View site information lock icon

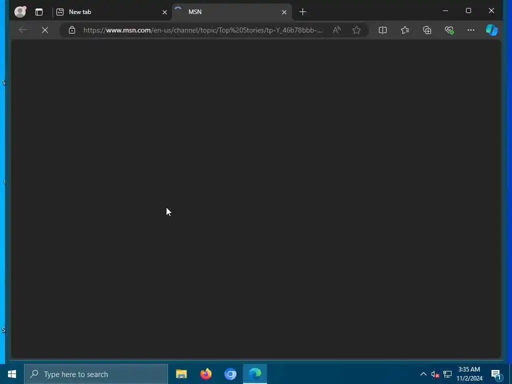(72, 30)
